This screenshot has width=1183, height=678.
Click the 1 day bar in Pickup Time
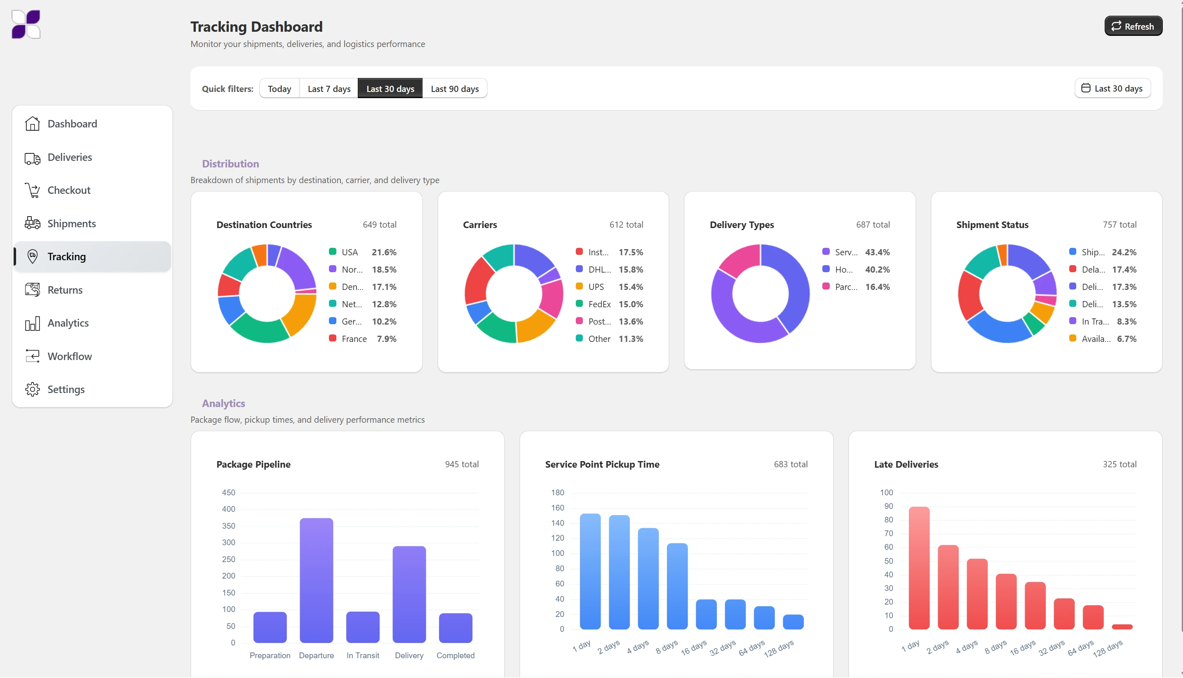(x=590, y=571)
